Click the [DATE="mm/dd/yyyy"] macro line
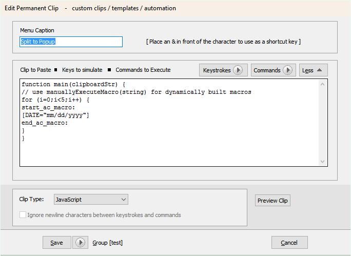The height and width of the screenshot is (256, 351). tap(55, 115)
